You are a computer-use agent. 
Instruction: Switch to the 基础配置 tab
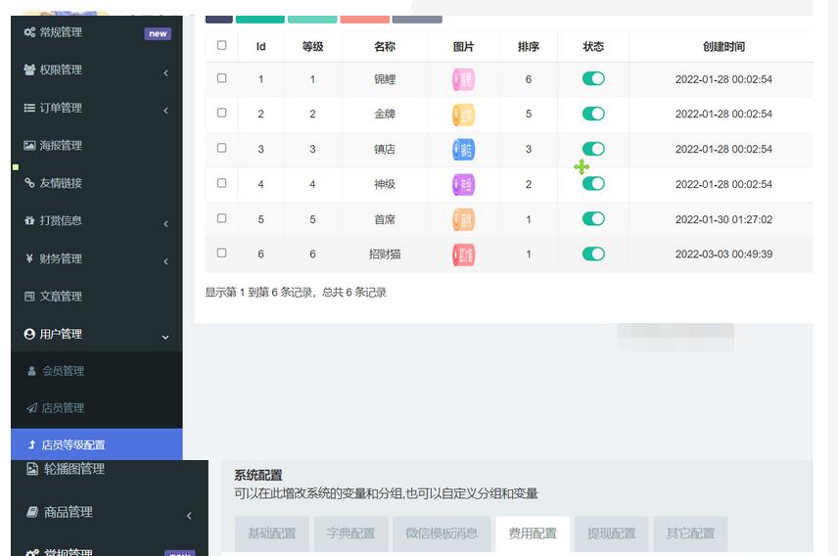tap(271, 533)
